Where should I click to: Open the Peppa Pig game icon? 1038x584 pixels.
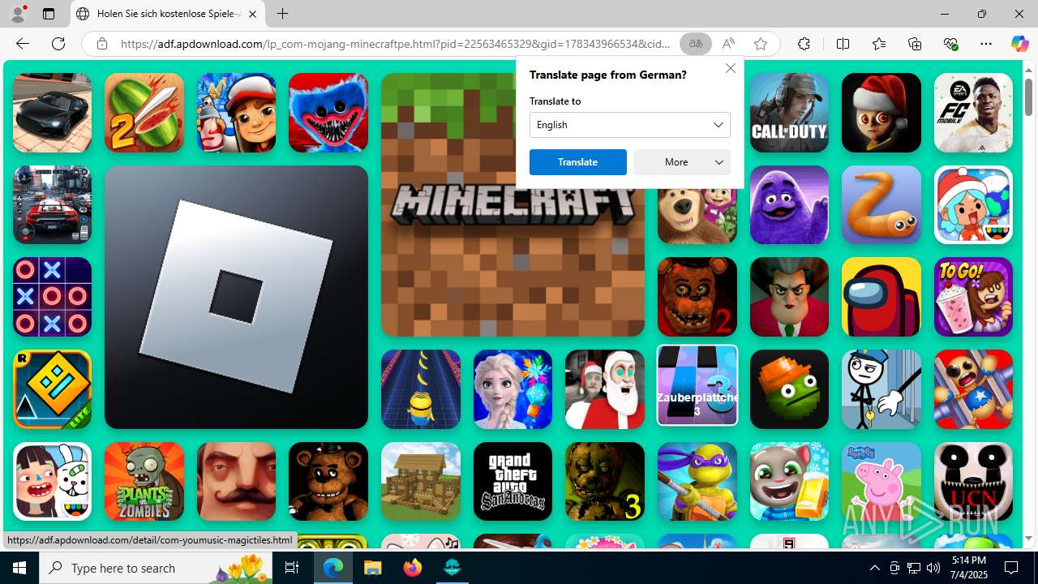(x=881, y=481)
